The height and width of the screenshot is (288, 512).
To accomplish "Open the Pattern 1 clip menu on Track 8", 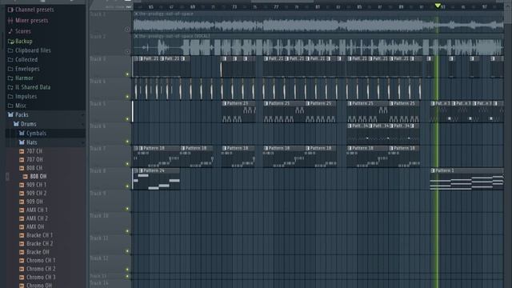I will [x=433, y=170].
